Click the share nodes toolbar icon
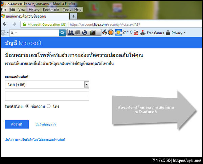This screenshot has height=164, width=203. pos(104,32)
